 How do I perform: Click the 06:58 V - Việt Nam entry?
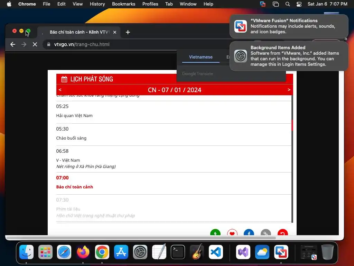tap(174, 159)
